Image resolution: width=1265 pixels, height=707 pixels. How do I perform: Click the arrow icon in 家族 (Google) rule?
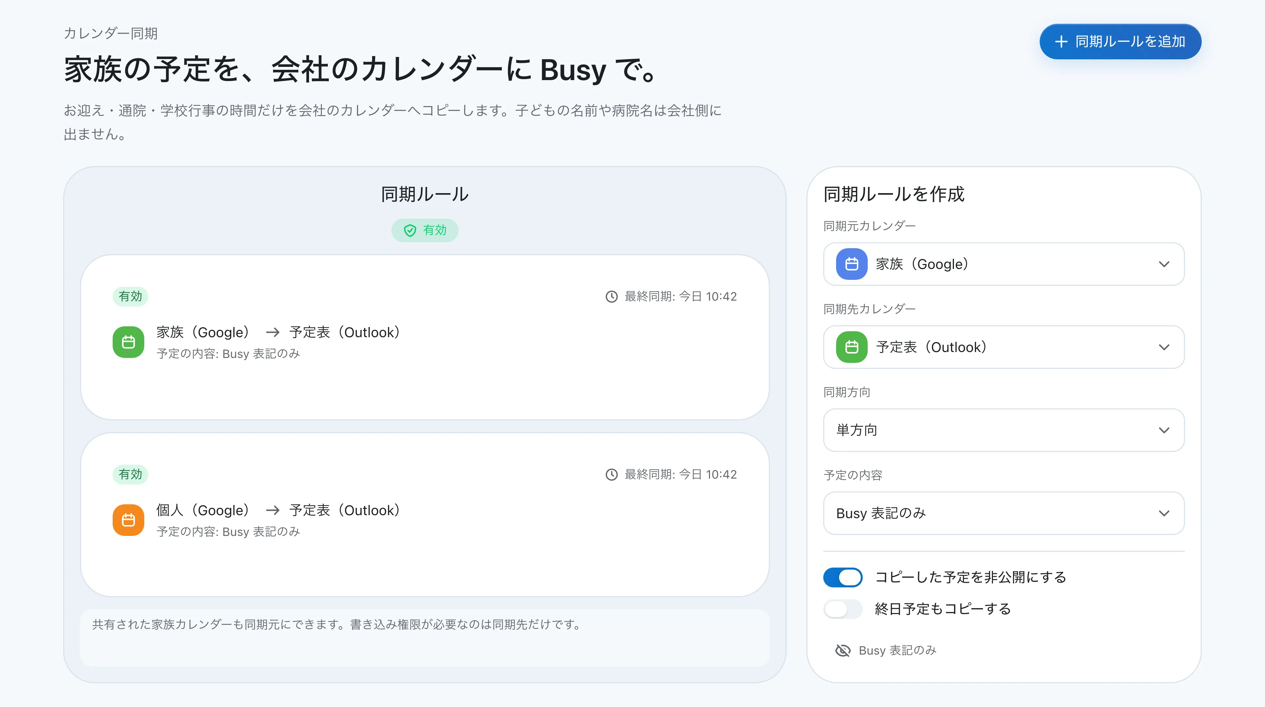click(272, 333)
